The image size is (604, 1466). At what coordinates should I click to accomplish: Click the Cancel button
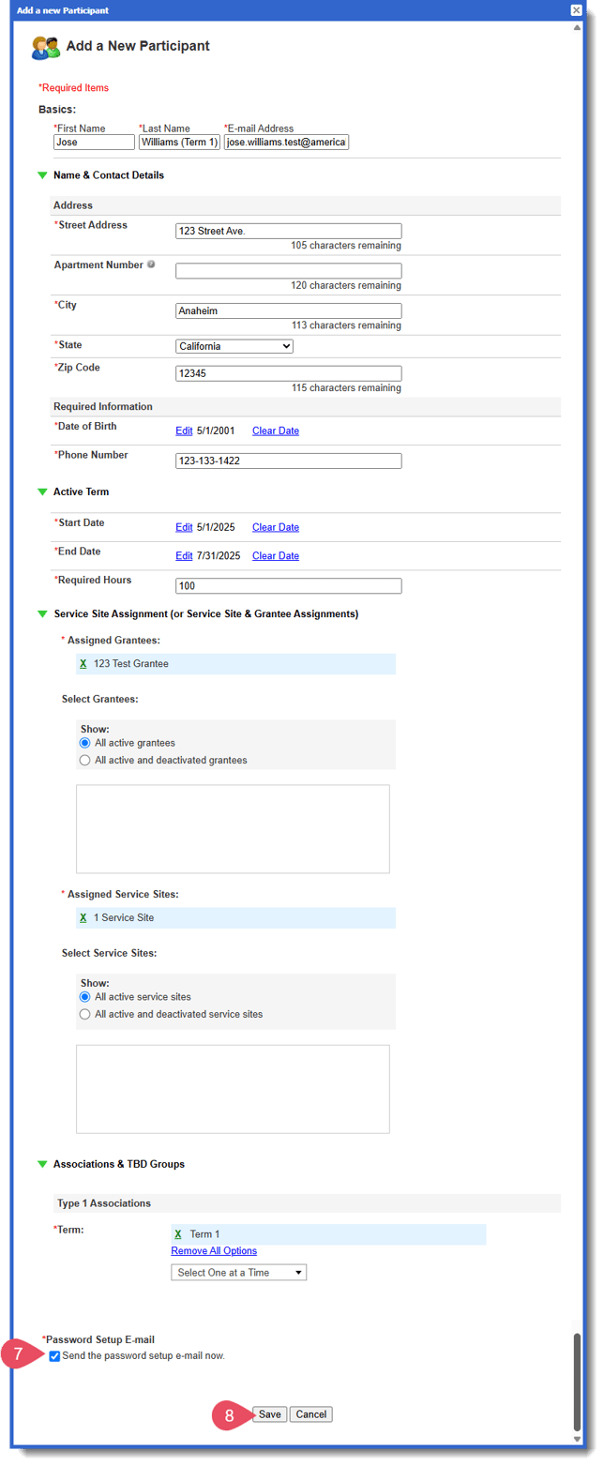(310, 1413)
